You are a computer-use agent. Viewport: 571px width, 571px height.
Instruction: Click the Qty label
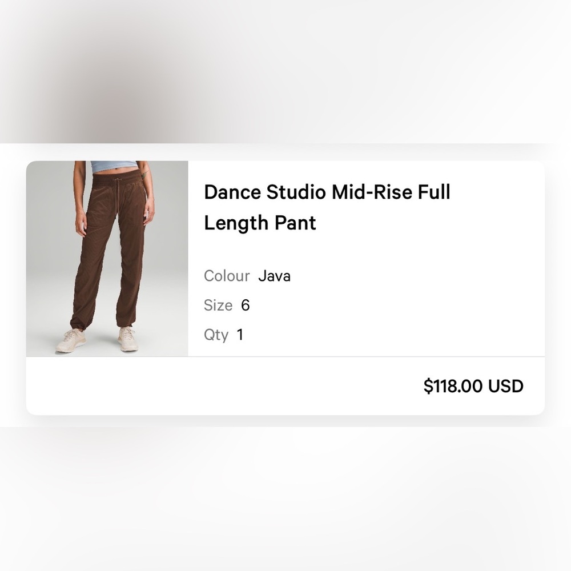[x=216, y=335]
